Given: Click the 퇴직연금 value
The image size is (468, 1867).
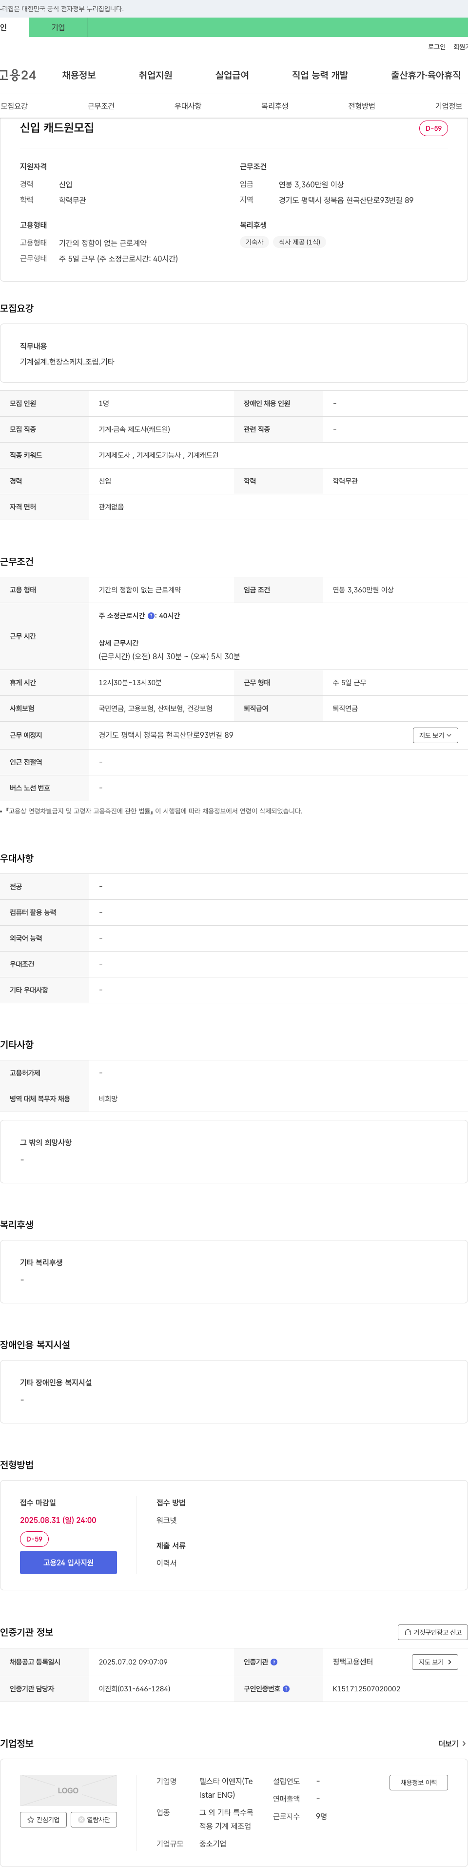Looking at the screenshot, I should 345,708.
